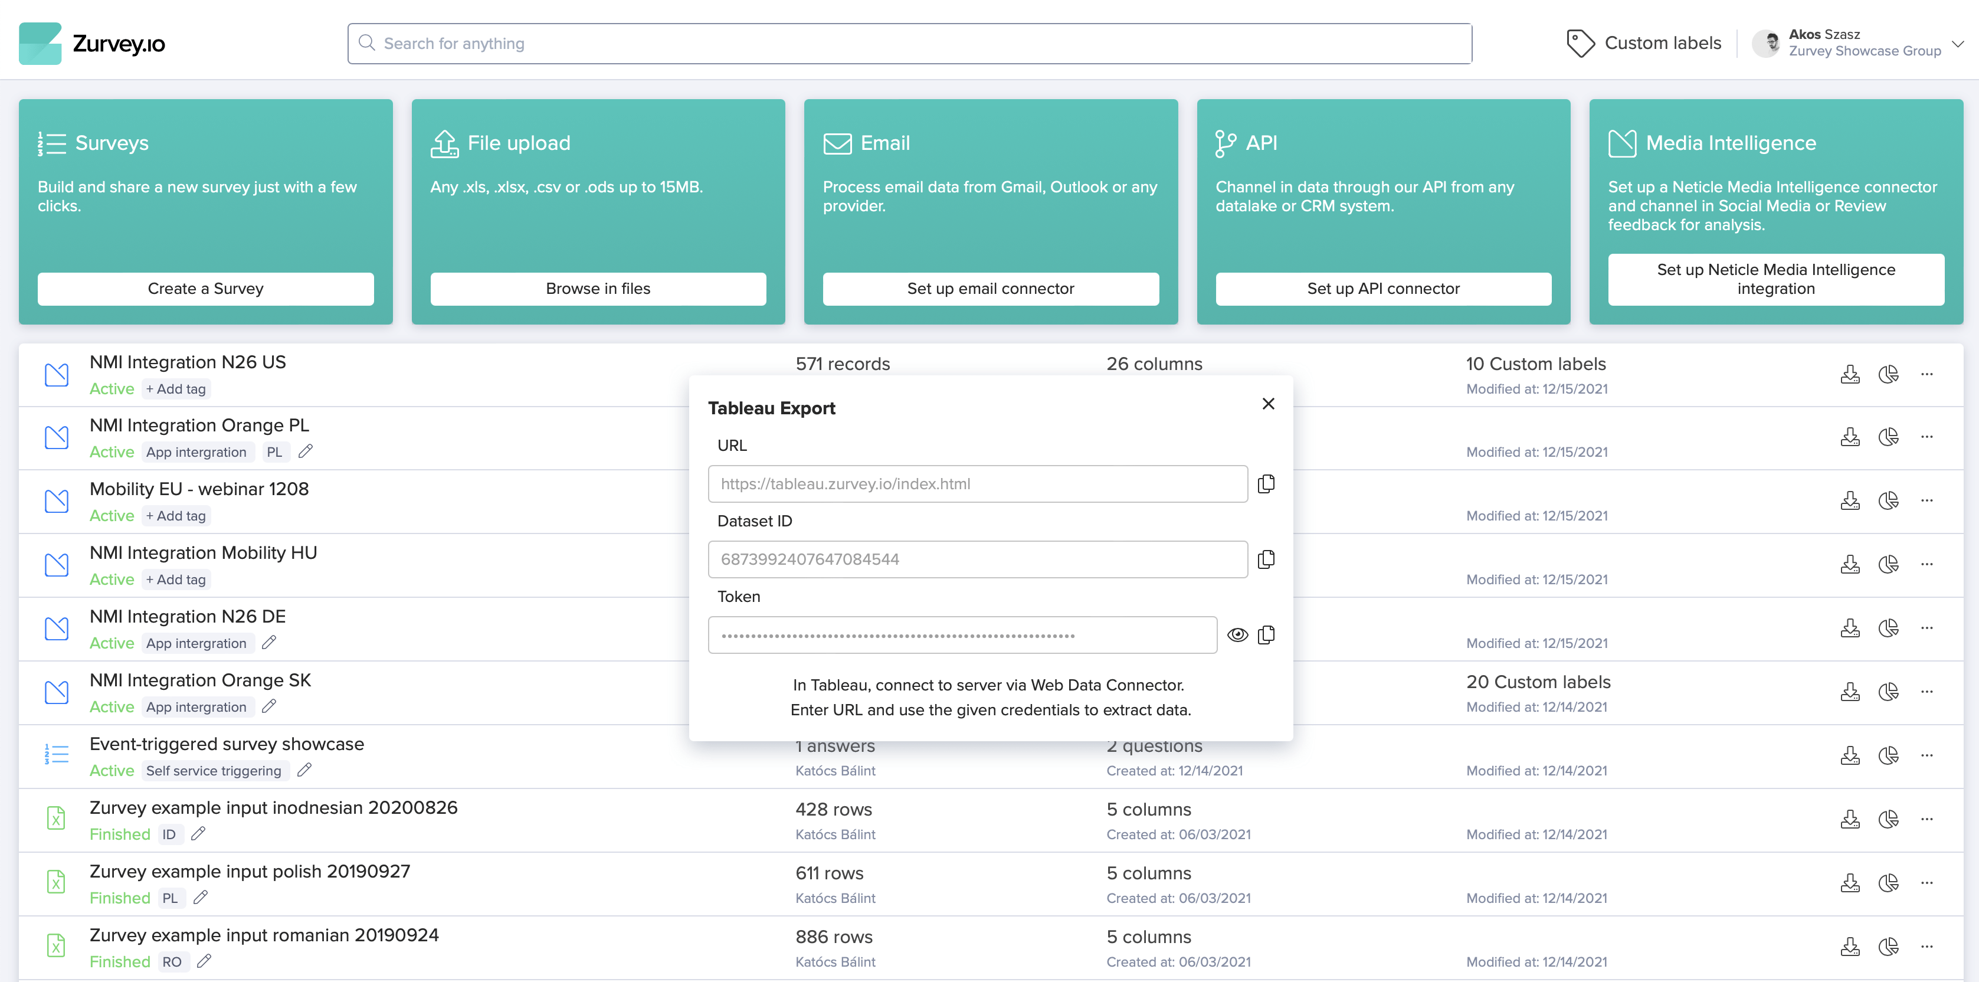Open analysis chart for Event-triggered survey showcase
The image size is (1979, 982).
[1888, 755]
